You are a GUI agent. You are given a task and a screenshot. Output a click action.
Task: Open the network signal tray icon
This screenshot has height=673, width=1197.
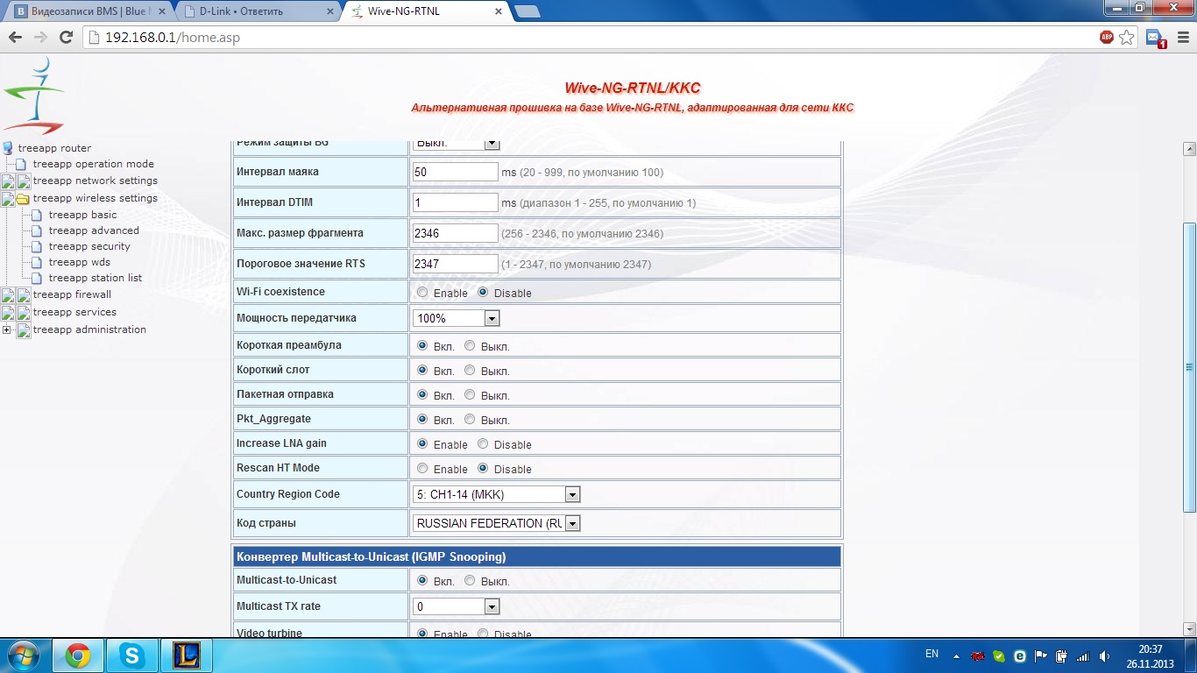(x=1083, y=655)
